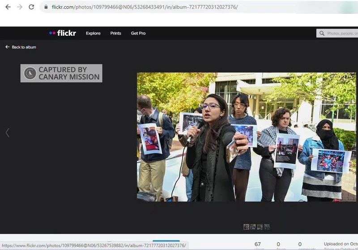Image resolution: width=358 pixels, height=250 pixels.
Task: Reload the page with the refresh icon
Action: tap(31, 7)
